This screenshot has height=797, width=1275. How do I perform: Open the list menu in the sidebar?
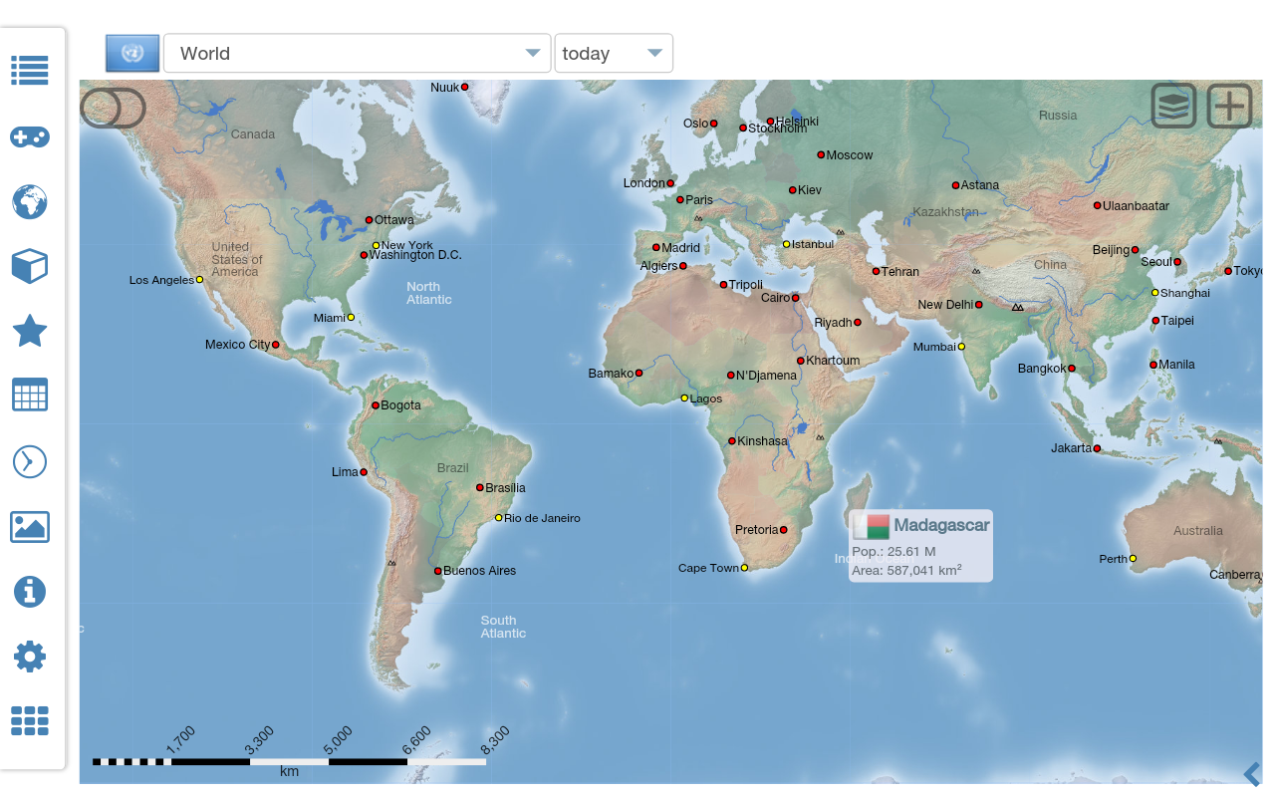coord(29,71)
